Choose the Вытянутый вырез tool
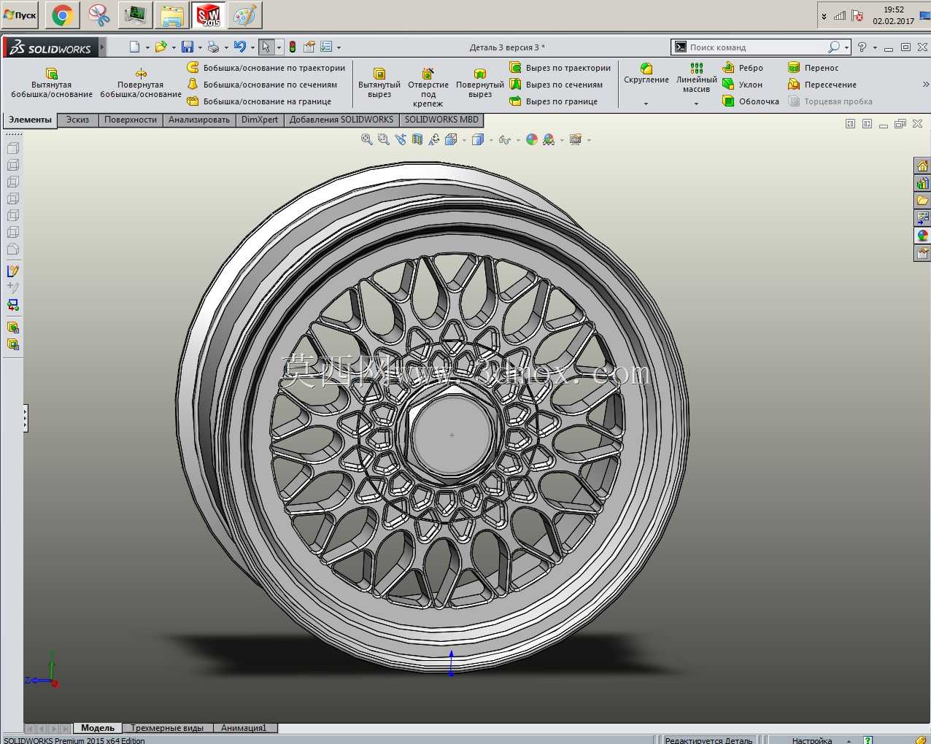Screen dimensions: 931x744 (379, 83)
